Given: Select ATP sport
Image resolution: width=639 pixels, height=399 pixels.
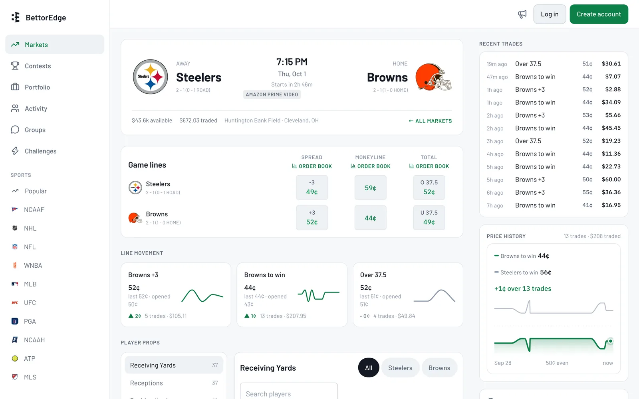Looking at the screenshot, I should click(x=55, y=359).
